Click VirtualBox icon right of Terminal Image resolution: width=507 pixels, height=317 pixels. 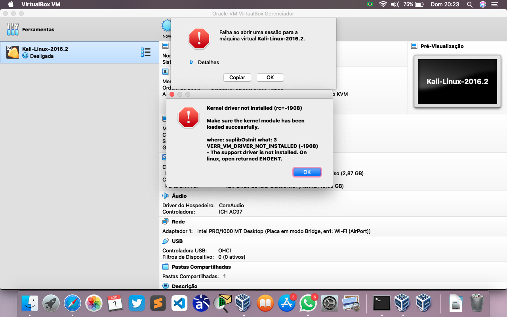click(403, 304)
